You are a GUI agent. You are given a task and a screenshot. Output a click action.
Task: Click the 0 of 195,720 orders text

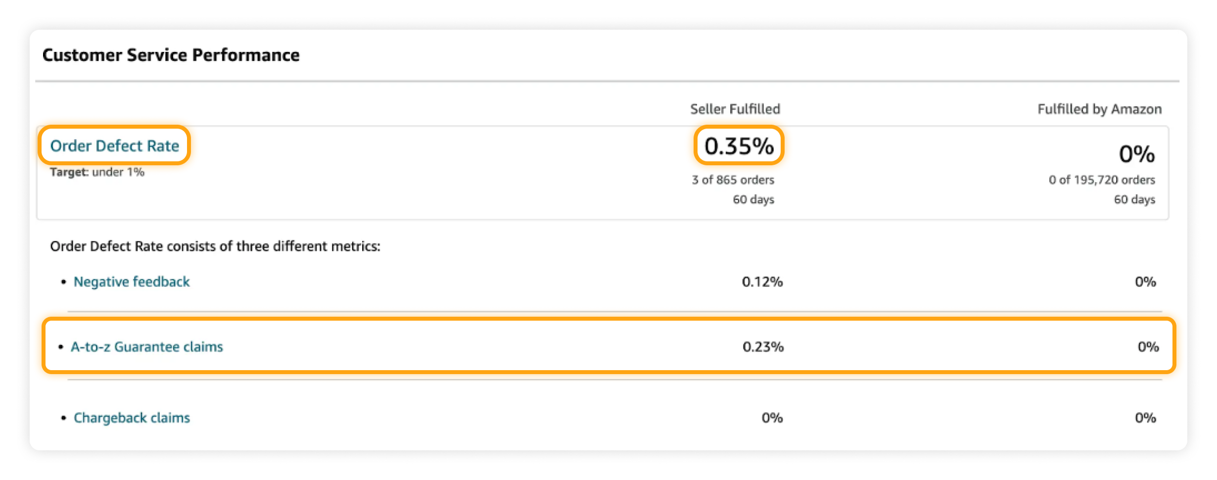pyautogui.click(x=1101, y=180)
